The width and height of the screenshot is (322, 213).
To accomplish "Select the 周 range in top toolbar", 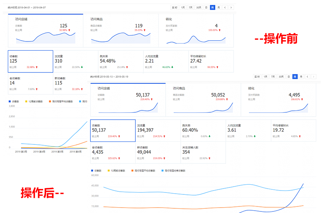I will pos(212,7).
